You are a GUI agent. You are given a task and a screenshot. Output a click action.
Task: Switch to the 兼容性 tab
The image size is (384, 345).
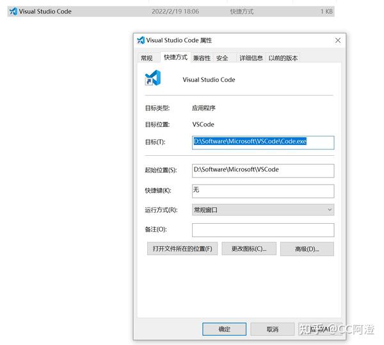click(x=202, y=58)
